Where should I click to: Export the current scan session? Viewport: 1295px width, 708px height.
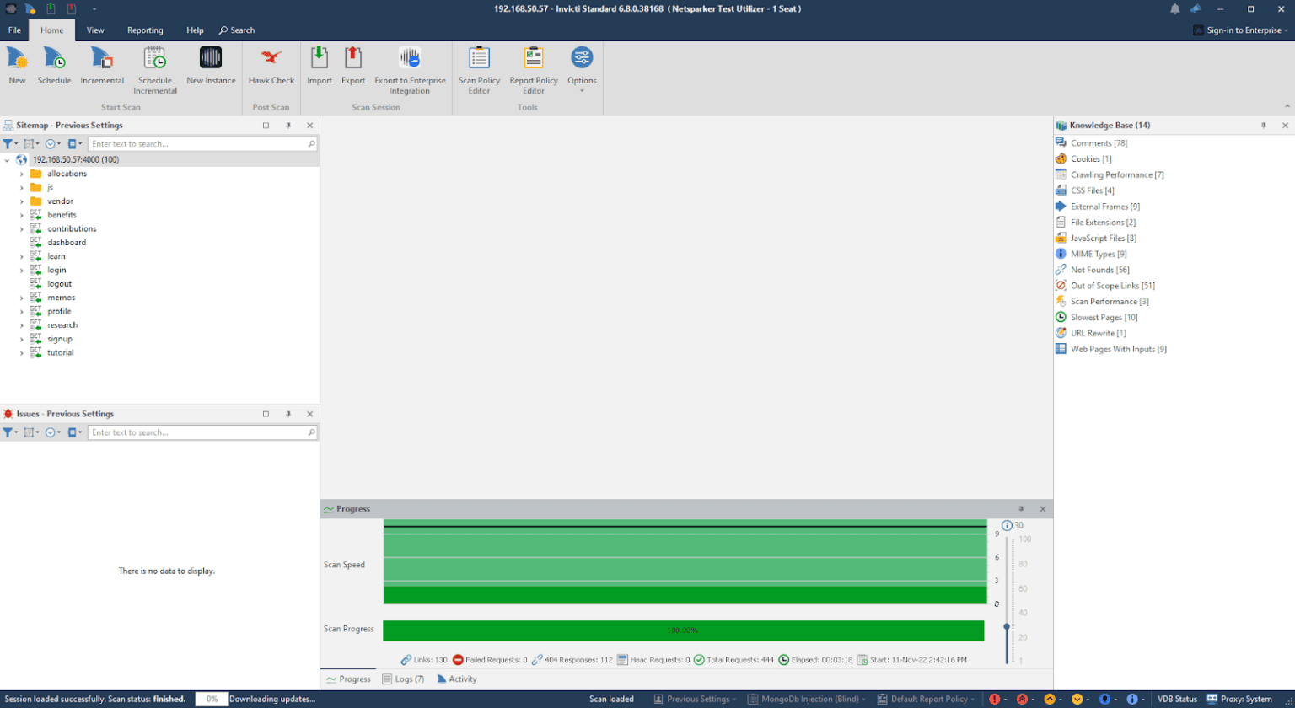point(352,67)
